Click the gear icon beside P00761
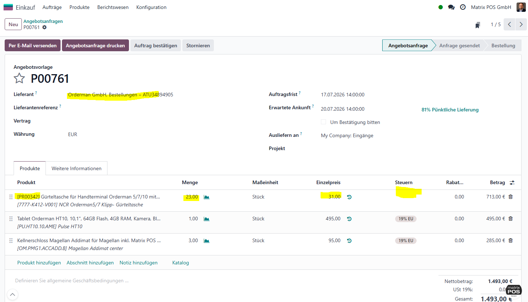This screenshot has height=302, width=528. (x=44, y=27)
